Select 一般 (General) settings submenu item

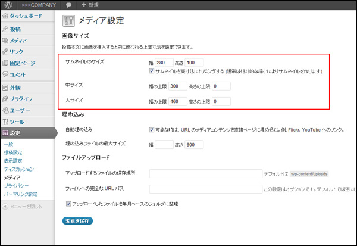coord(8,145)
